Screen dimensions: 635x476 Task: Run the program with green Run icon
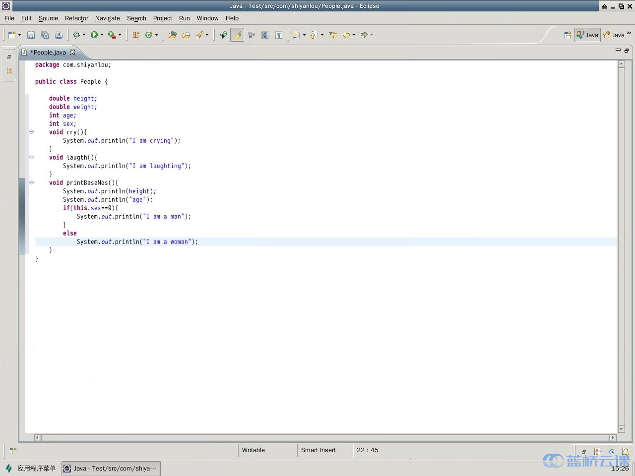pyautogui.click(x=94, y=35)
